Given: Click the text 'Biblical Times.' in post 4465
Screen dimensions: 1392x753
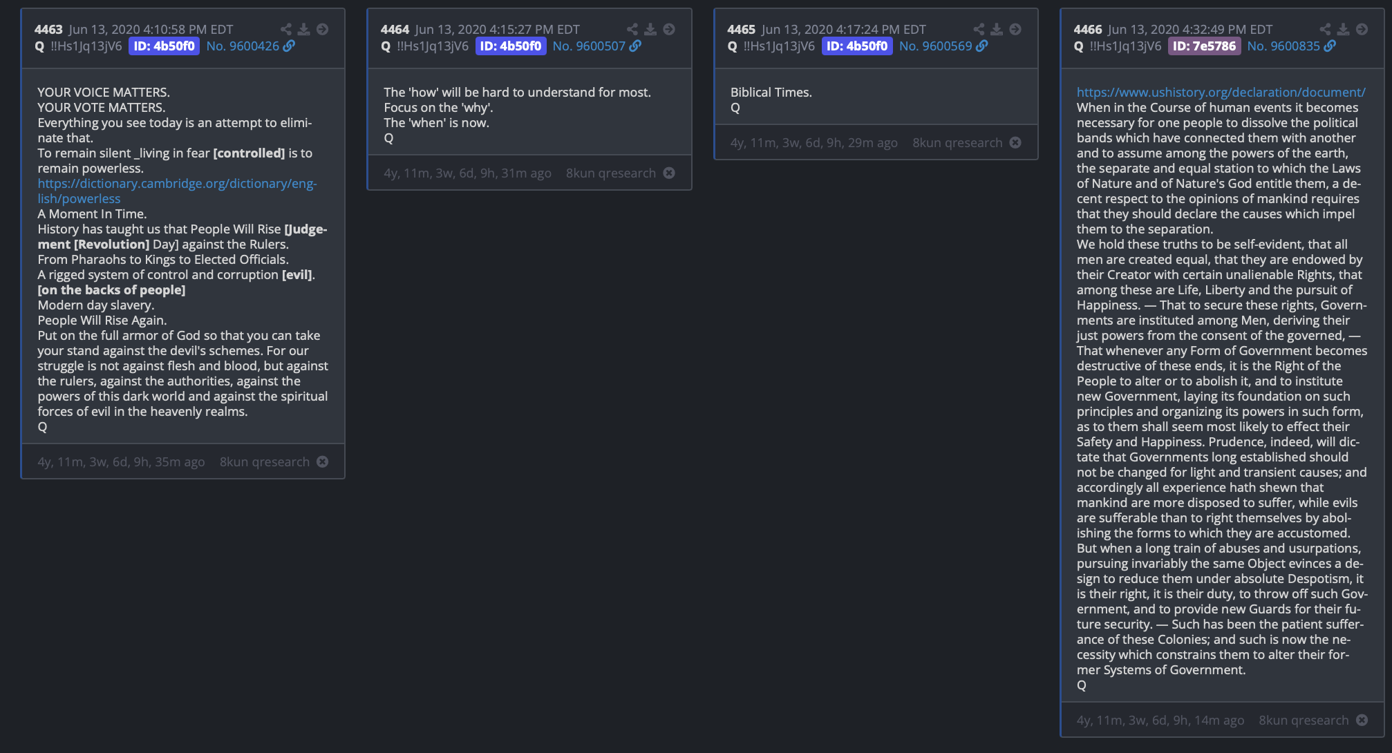Looking at the screenshot, I should [771, 92].
